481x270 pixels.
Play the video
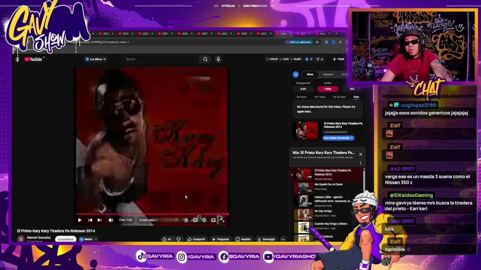tap(80, 220)
